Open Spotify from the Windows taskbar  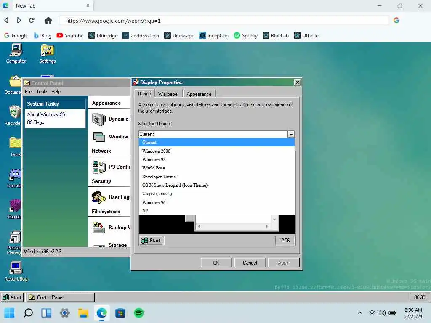point(139,313)
